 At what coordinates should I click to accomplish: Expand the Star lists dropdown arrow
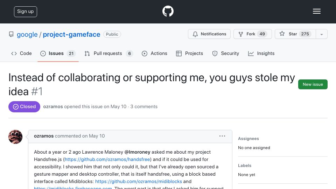[x=322, y=34]
